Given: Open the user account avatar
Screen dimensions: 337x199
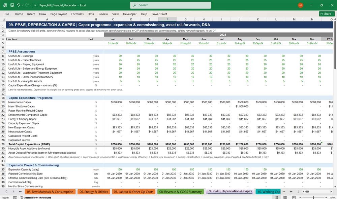Looking at the screenshot, I should (301, 5).
